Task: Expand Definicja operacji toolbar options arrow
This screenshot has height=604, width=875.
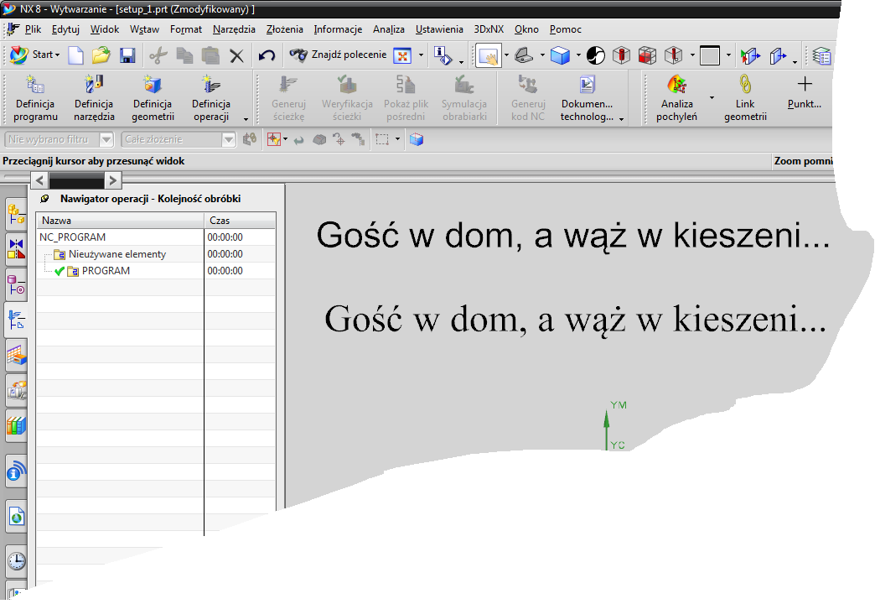Action: coord(246,119)
